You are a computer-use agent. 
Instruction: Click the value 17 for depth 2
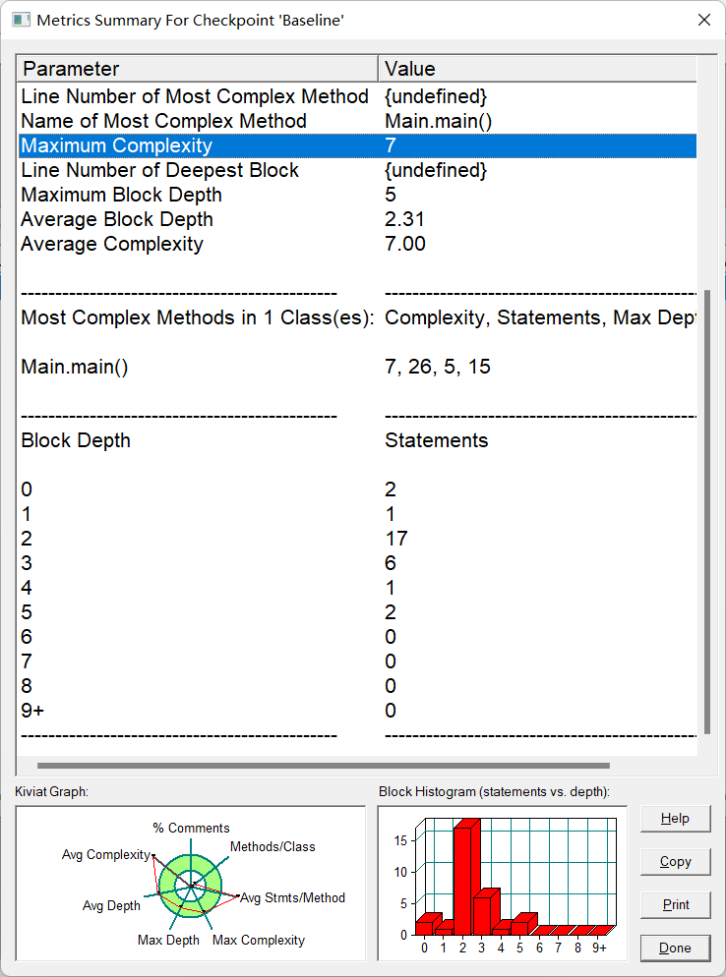click(396, 539)
